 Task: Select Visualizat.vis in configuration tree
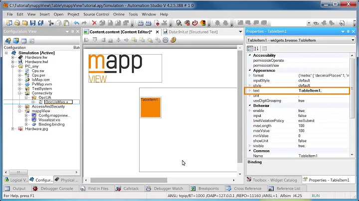(x=49, y=120)
